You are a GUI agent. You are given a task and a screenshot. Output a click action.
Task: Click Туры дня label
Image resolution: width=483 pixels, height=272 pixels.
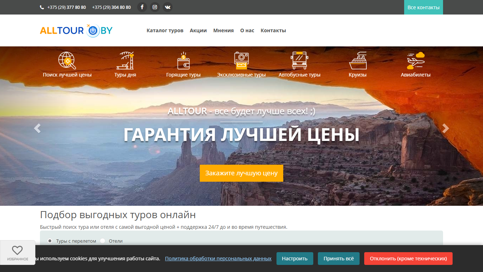click(x=125, y=75)
